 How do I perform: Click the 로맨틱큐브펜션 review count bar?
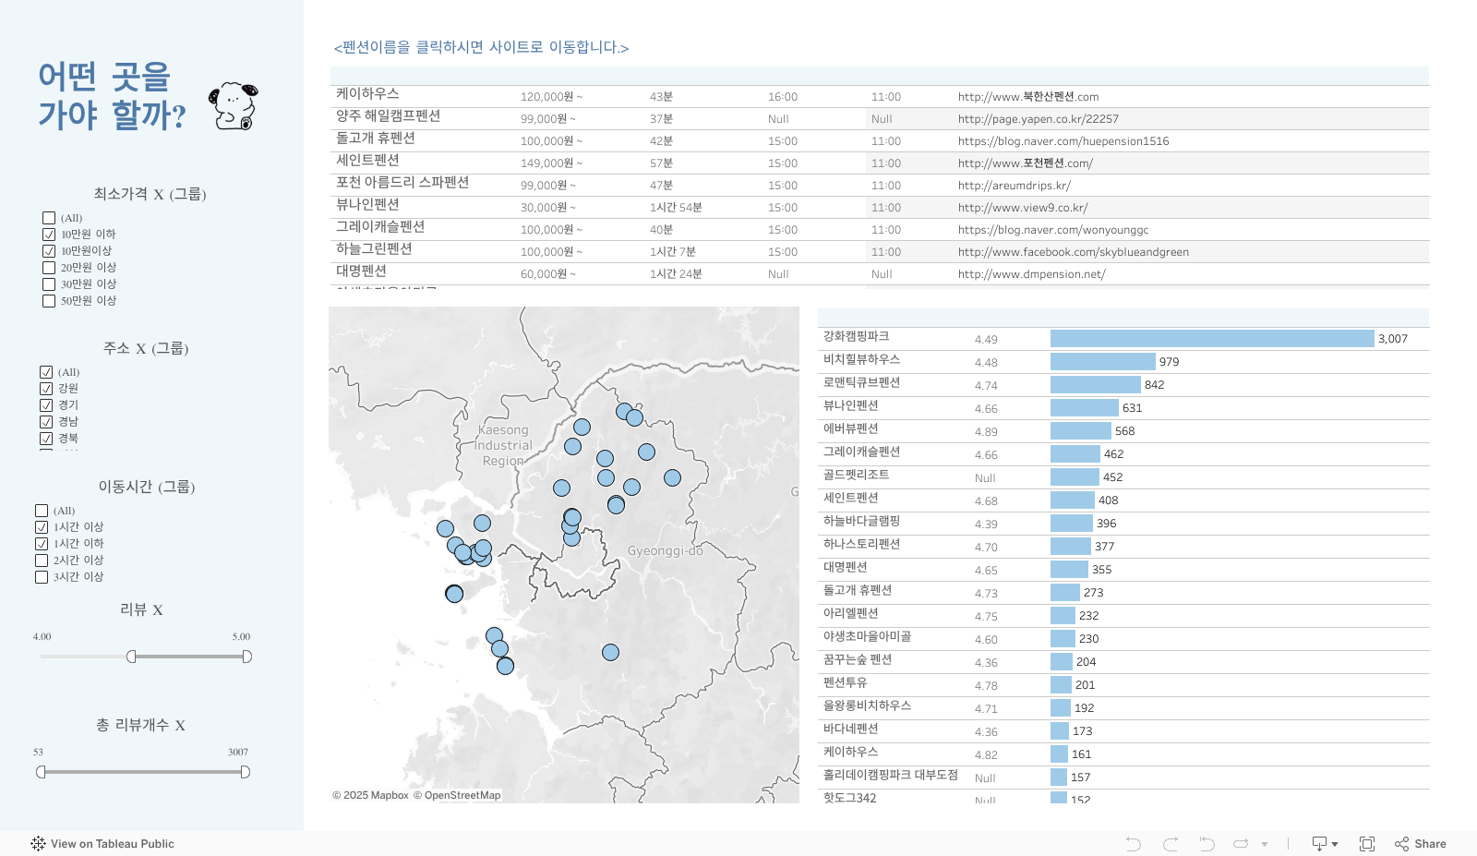pos(1096,385)
